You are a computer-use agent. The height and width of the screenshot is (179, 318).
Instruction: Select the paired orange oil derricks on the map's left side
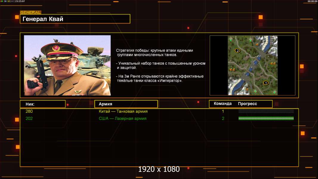click(x=232, y=70)
